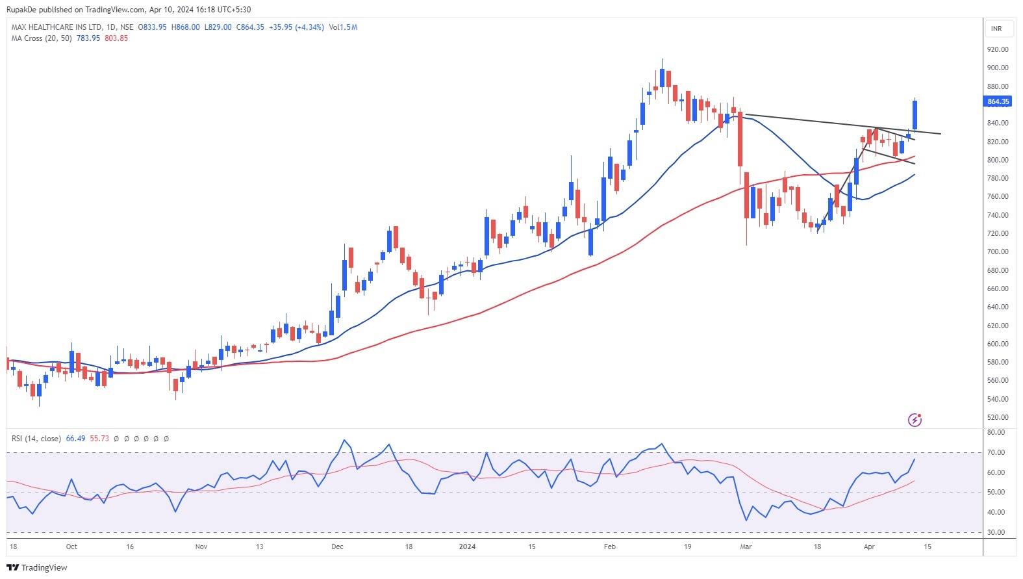Click the 820.00 price axis label
This screenshot has width=1023, height=579.
coord(998,142)
